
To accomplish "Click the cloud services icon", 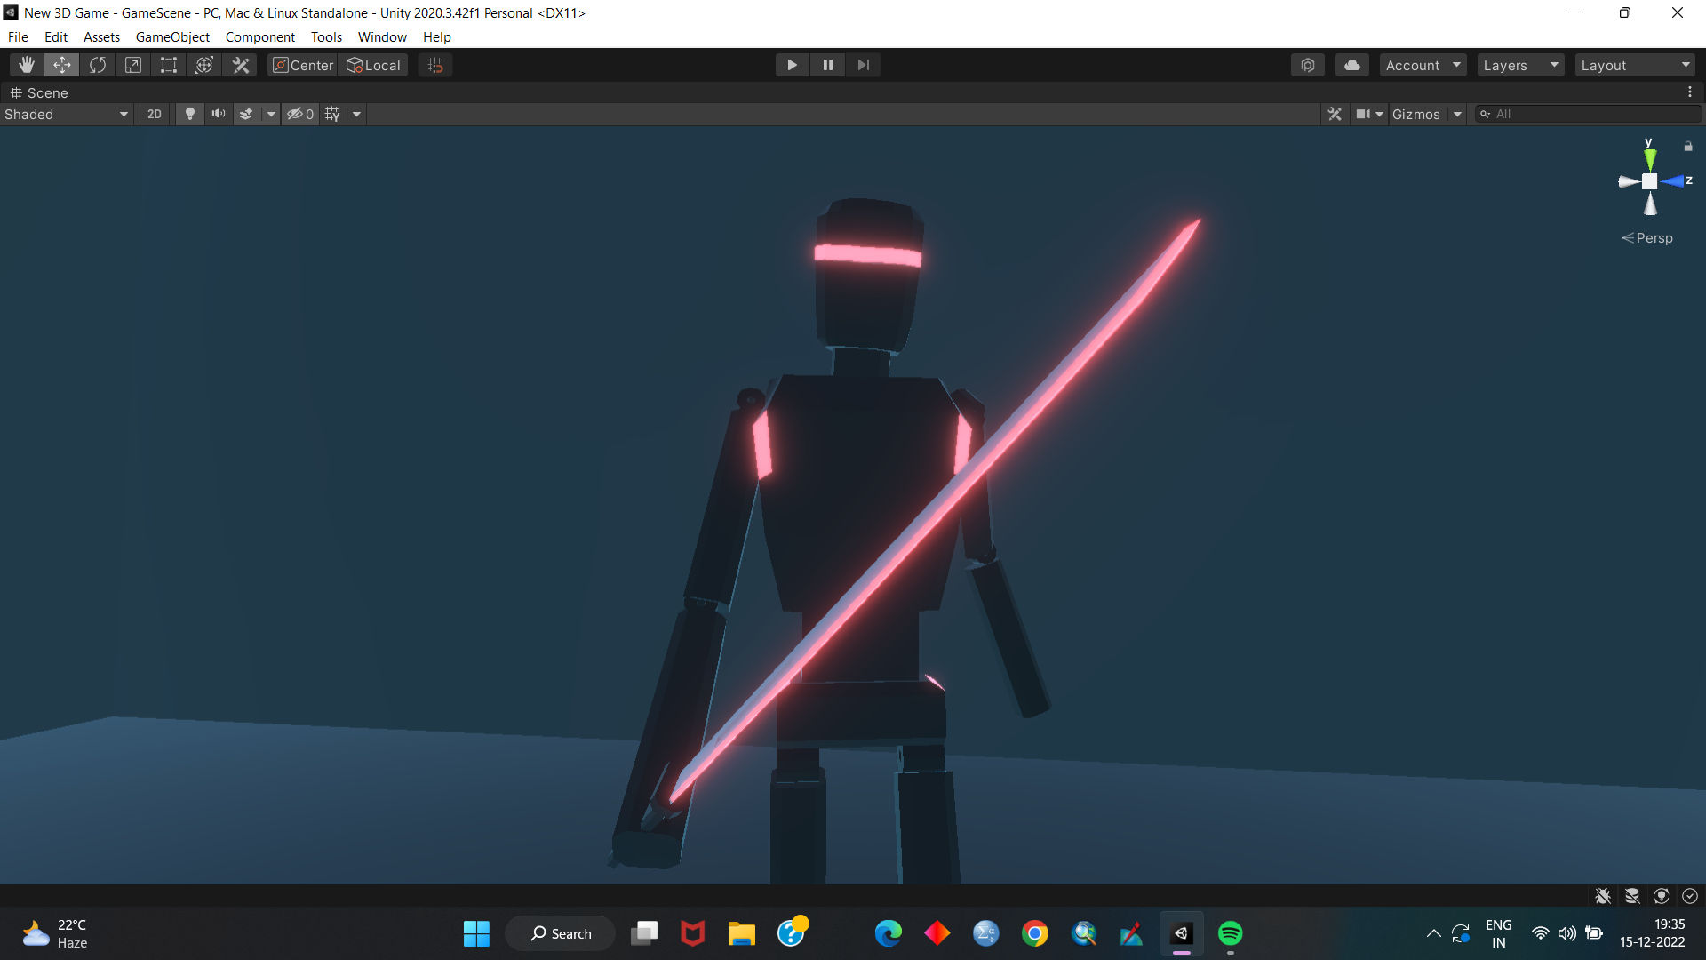I will click(x=1351, y=65).
